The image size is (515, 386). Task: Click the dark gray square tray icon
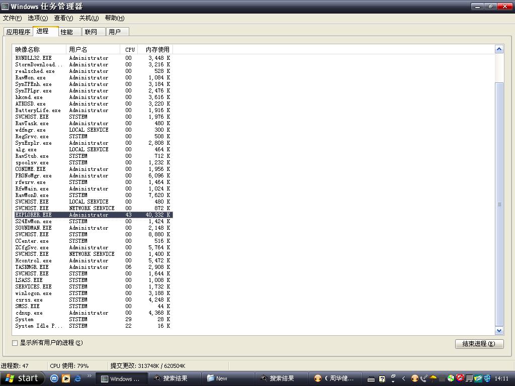pos(442,378)
